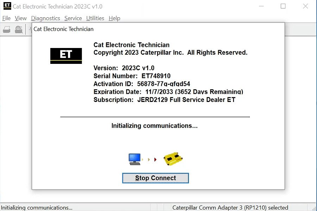Click the Expiration Date 11/7/2033 line
This screenshot has height=211, width=317.
tap(168, 92)
